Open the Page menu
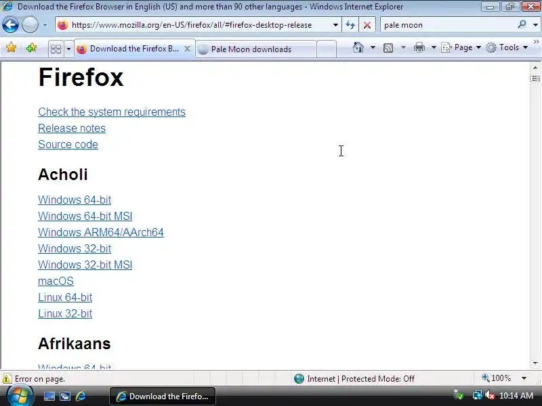This screenshot has height=406, width=542. [461, 47]
